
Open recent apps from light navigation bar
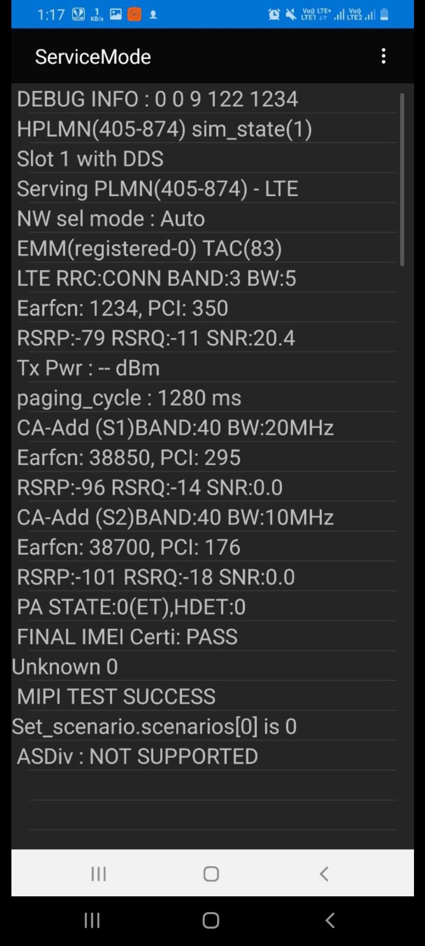[x=98, y=874]
